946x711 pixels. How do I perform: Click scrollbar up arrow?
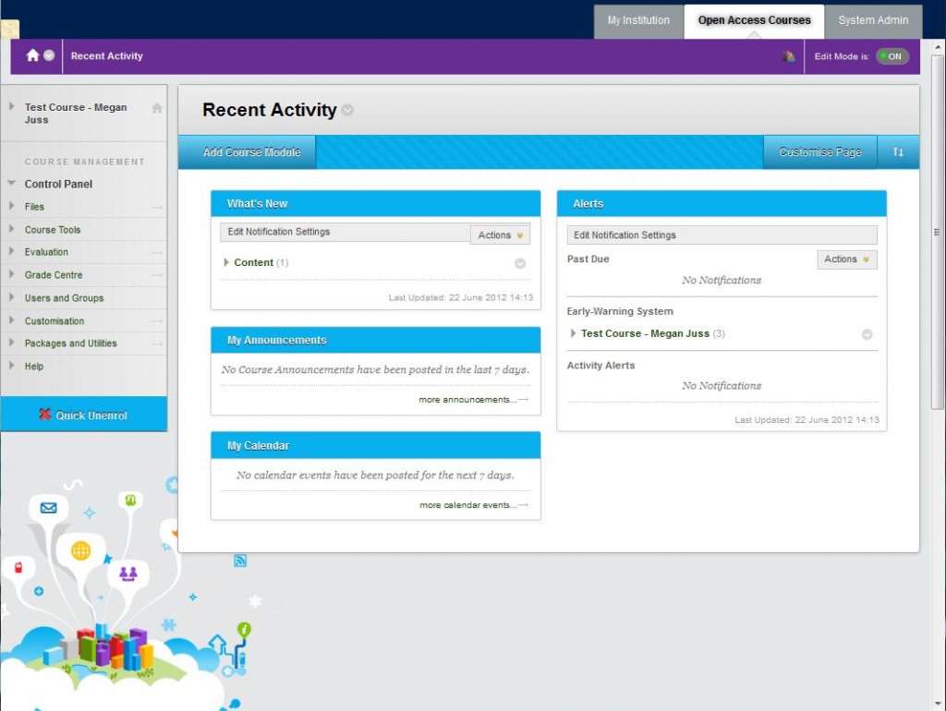point(938,47)
